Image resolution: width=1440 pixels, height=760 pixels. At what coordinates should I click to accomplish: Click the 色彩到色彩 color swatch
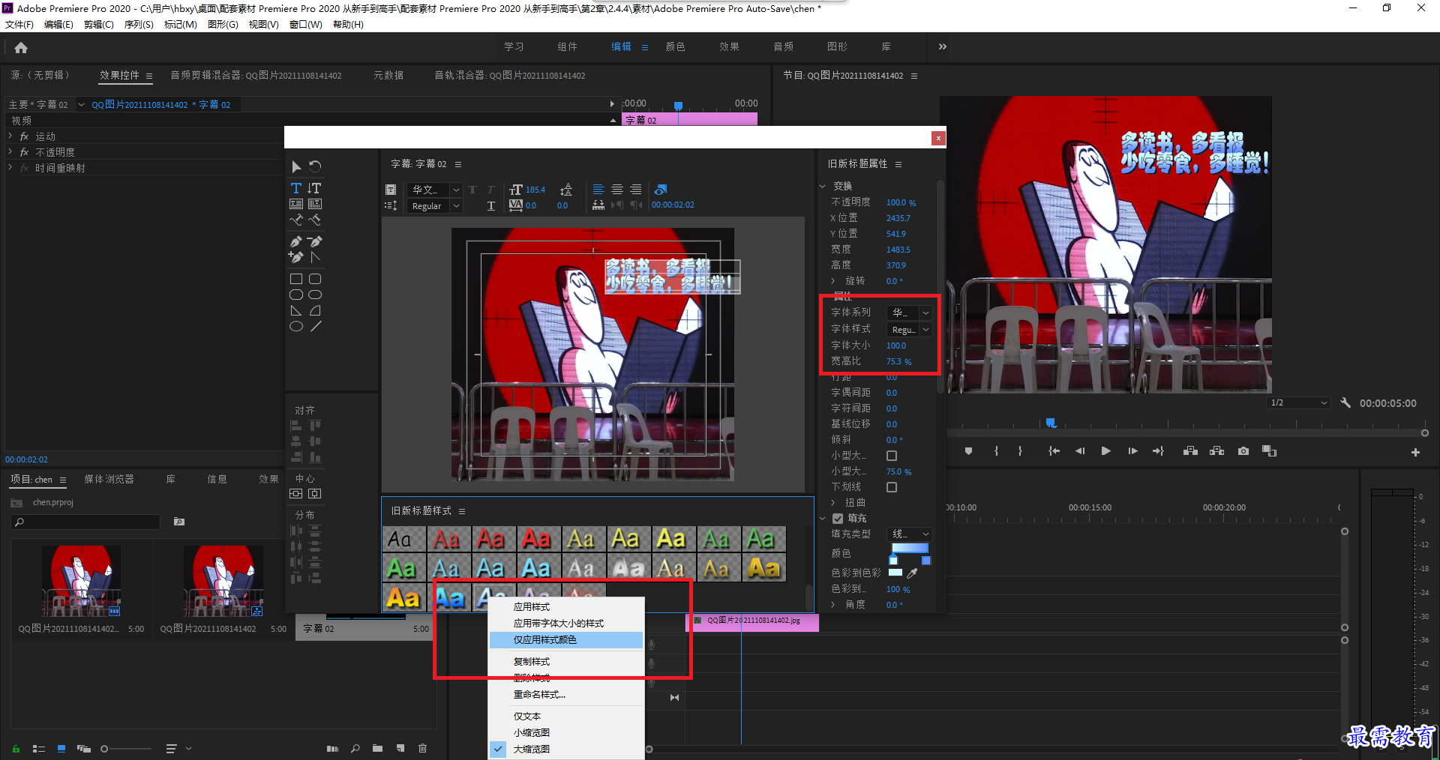[895, 573]
